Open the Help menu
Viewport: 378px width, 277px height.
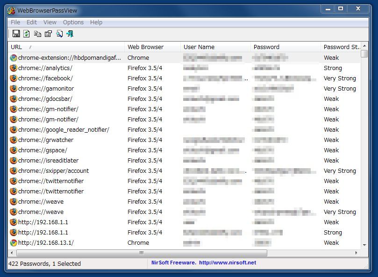coord(96,22)
